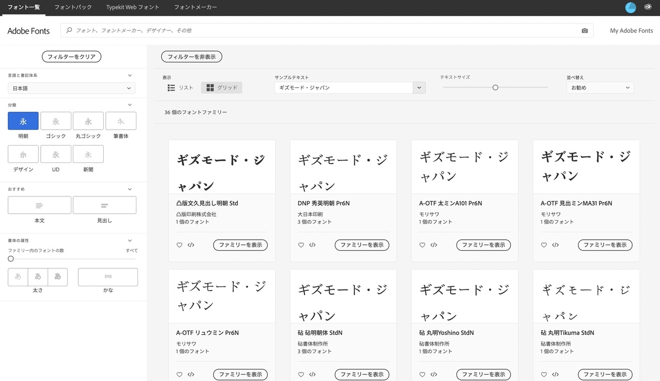
Task: Show family for A-OTF 見出ミンMA31 Pr6N
Action: pos(605,245)
